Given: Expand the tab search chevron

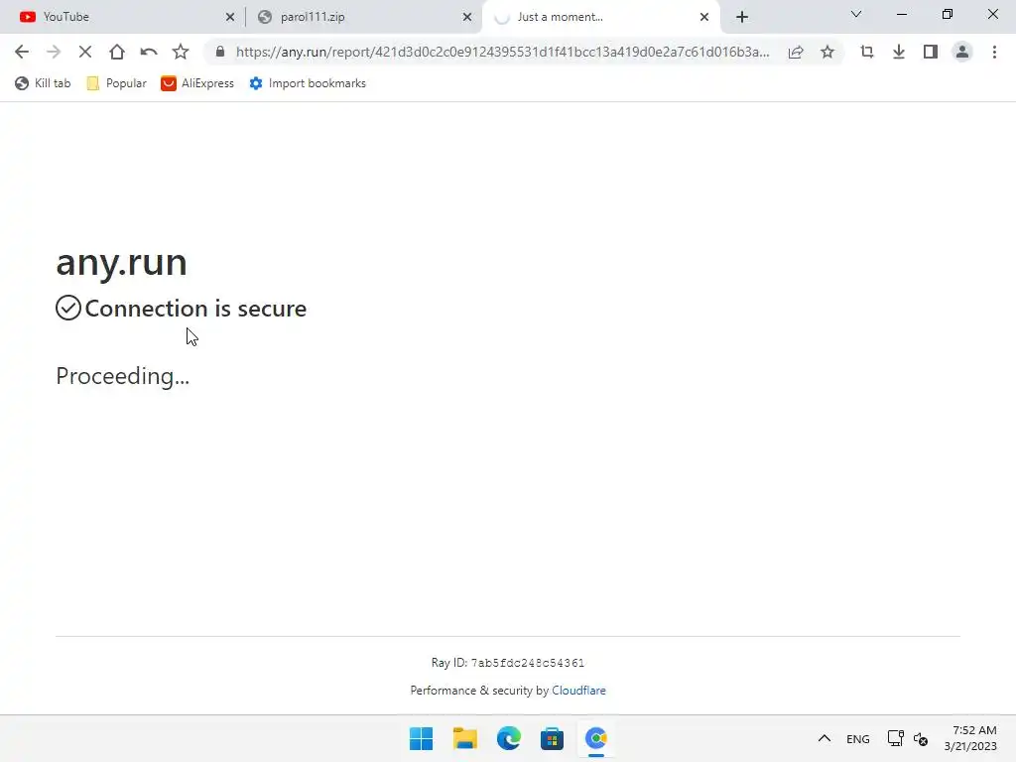Looking at the screenshot, I should (x=856, y=14).
